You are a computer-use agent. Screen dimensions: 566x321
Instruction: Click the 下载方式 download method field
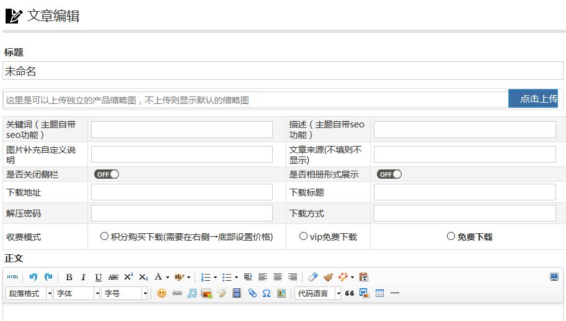pyautogui.click(x=464, y=213)
